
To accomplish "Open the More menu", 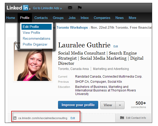I will coord(132,18).
